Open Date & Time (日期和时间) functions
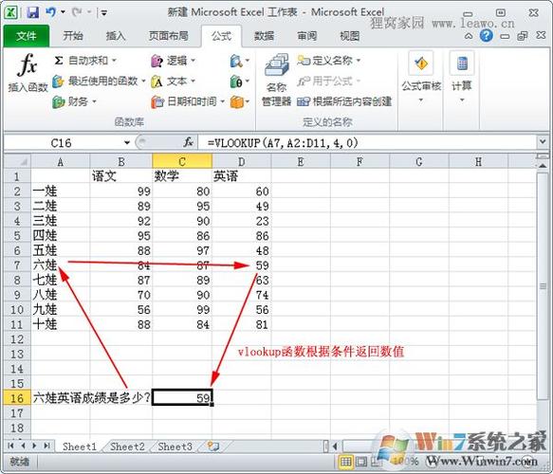 pyautogui.click(x=188, y=101)
